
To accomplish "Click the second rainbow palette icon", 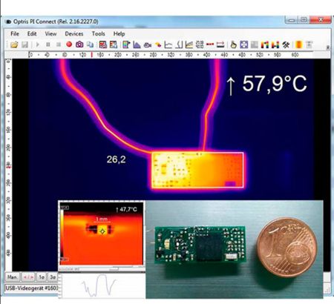I will pyautogui.click(x=275, y=44).
